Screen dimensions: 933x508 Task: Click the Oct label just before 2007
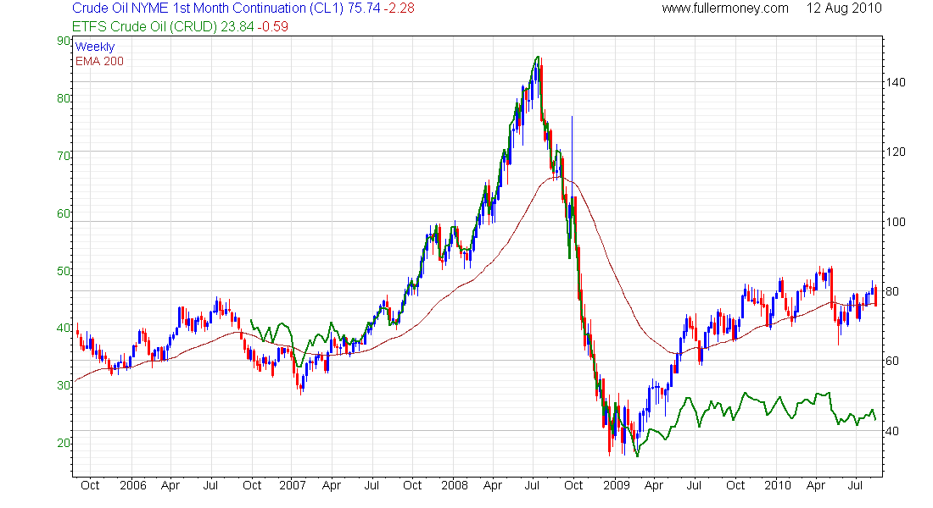pos(252,485)
